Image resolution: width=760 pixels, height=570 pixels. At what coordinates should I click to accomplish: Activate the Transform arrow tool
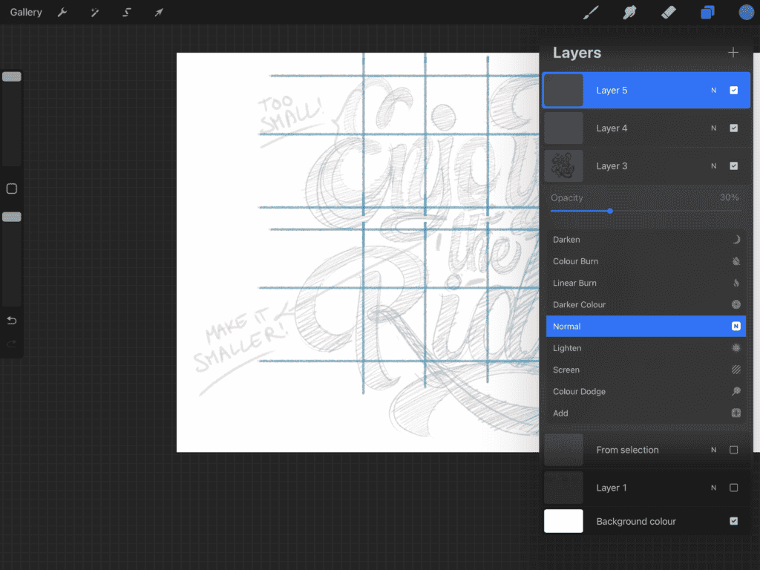[x=158, y=12]
